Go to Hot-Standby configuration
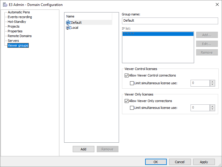Image resolution: width=222 pixels, height=167 pixels. click(x=17, y=22)
